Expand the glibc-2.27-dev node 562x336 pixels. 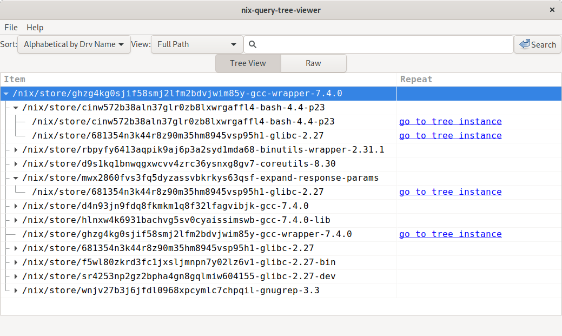tap(16, 276)
